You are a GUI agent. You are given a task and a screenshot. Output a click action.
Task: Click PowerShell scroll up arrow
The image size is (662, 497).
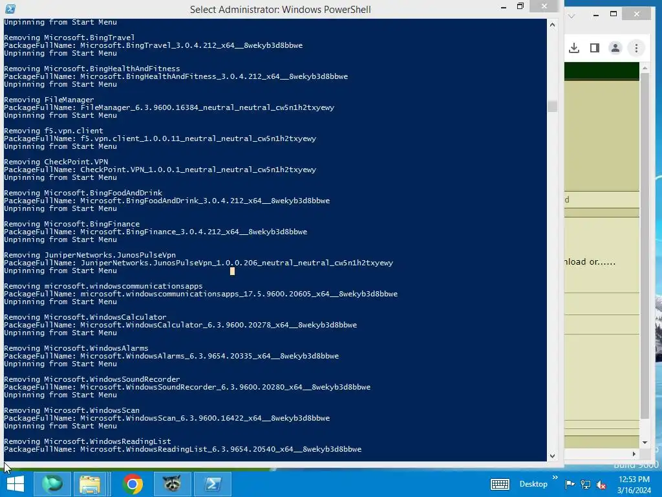coord(552,25)
